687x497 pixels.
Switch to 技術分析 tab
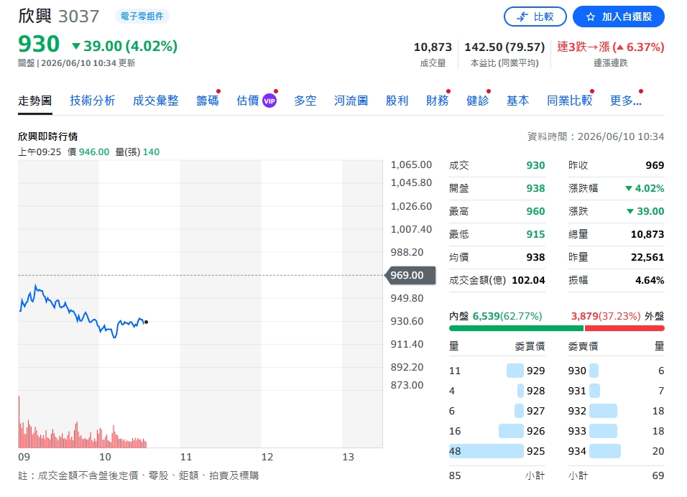point(93,101)
